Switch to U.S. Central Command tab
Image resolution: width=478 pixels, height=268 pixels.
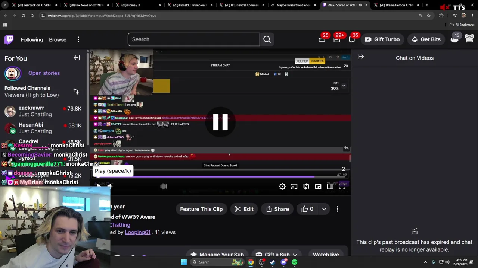[x=242, y=5]
